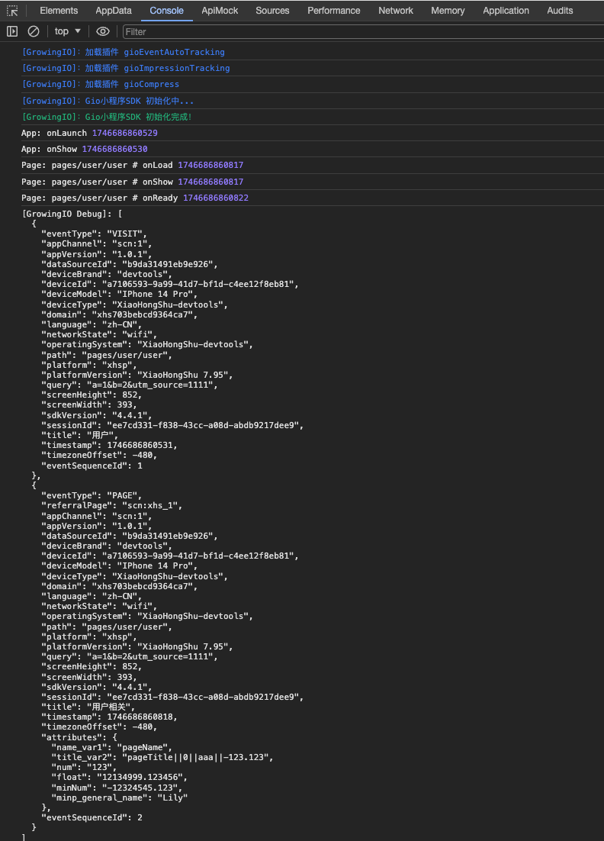604x841 pixels.
Task: Click the dropdown arrow beside top
Action: (78, 31)
